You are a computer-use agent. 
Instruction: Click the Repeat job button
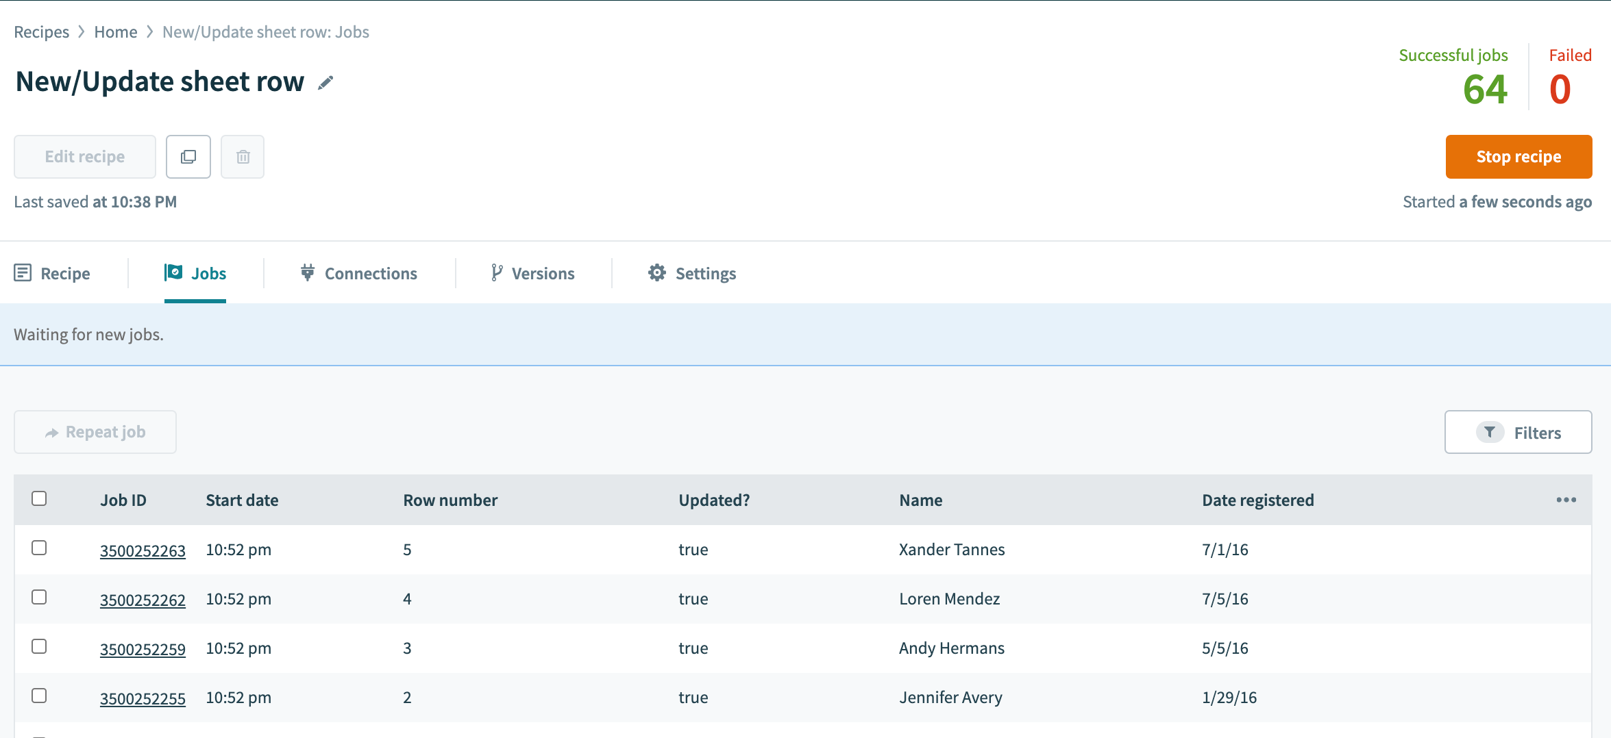[95, 432]
